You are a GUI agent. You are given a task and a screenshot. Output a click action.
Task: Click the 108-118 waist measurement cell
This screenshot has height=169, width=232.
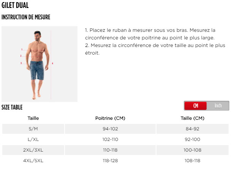click(x=193, y=161)
